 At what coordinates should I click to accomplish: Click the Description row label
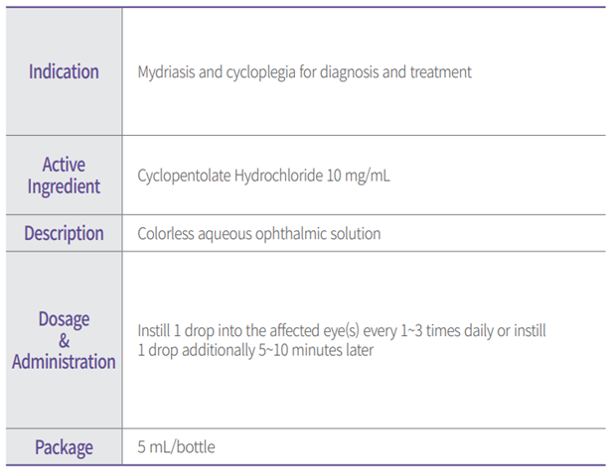64,234
